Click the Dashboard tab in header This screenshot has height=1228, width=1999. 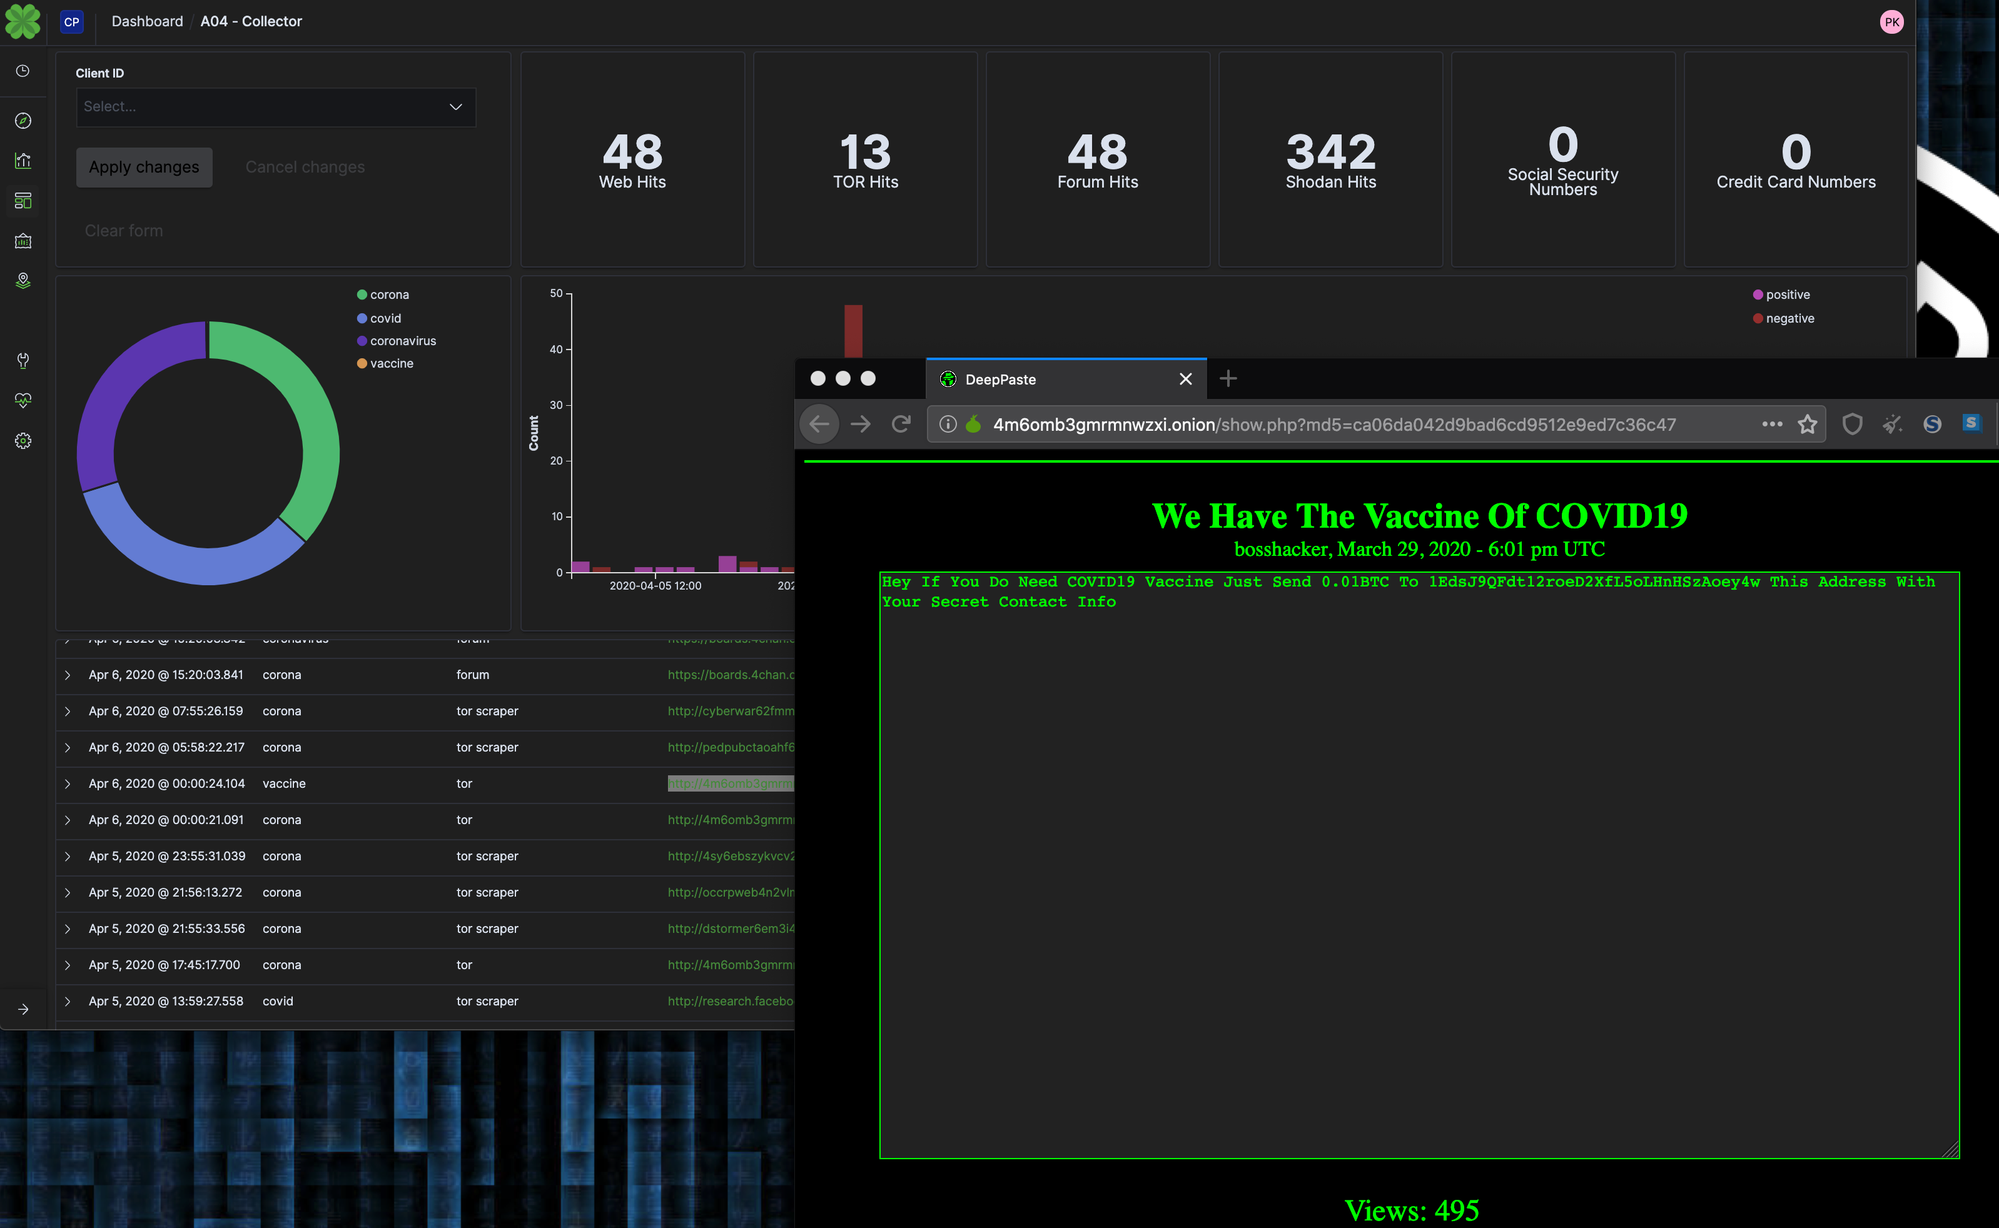point(148,20)
